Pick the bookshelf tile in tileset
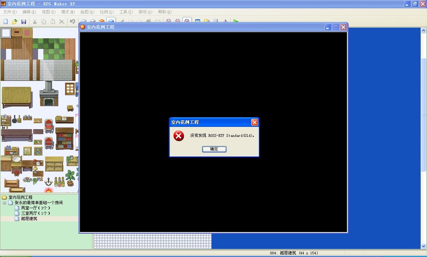427x257 pixels. (x=64, y=138)
